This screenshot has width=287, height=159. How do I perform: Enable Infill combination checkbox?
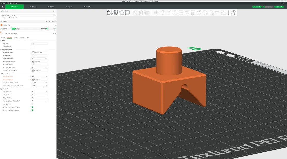pos(33,104)
